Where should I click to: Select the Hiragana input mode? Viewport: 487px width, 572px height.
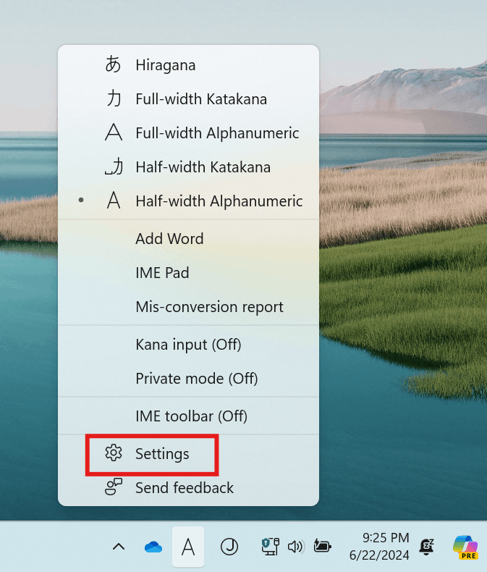click(x=188, y=65)
